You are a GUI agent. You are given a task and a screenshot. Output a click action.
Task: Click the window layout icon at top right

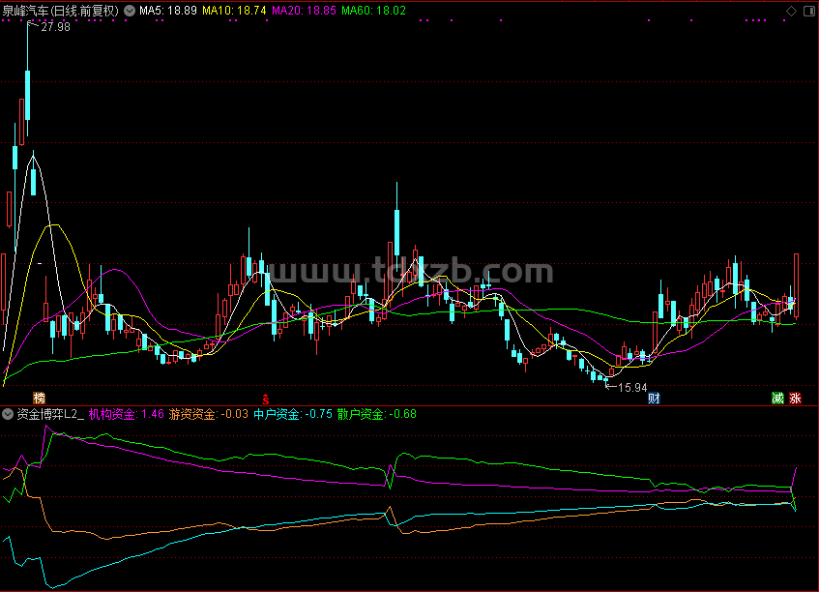[x=809, y=11]
